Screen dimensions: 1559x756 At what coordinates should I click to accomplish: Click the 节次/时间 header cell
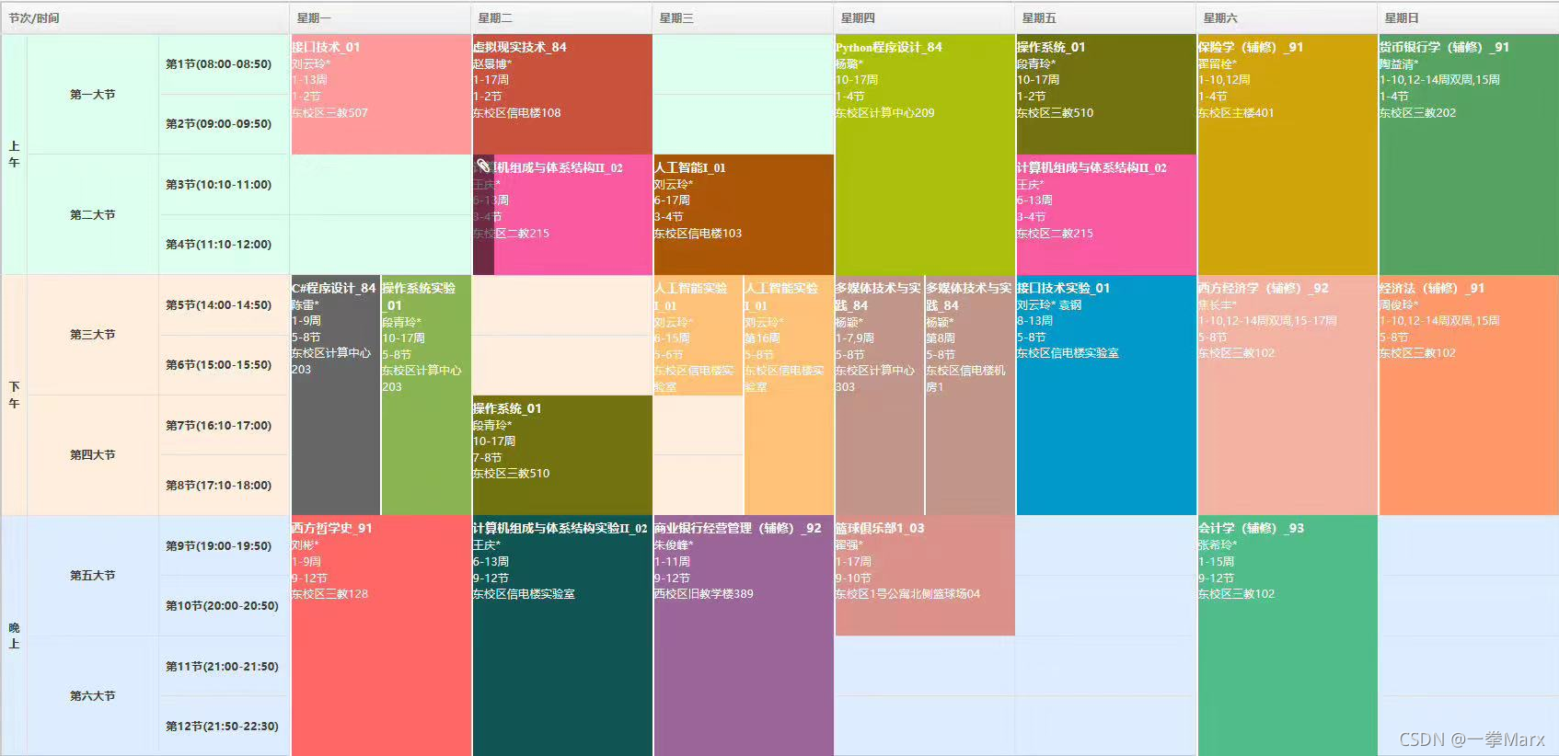click(x=145, y=18)
